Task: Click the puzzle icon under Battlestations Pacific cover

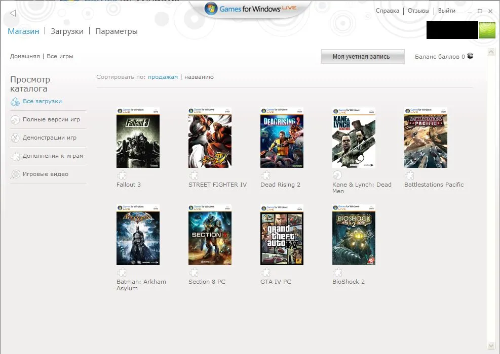Action: point(409,175)
